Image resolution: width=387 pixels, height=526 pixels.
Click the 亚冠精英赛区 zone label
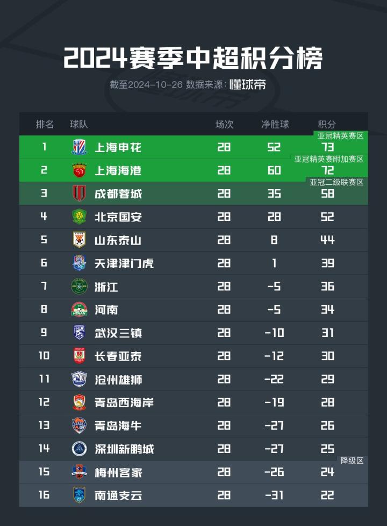click(x=341, y=136)
